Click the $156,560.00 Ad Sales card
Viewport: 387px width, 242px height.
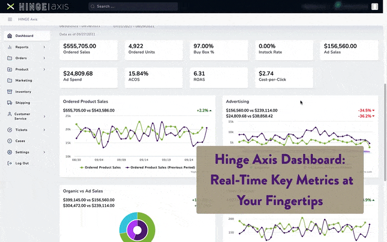click(349, 50)
